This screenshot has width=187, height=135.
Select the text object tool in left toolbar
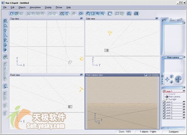(5, 31)
